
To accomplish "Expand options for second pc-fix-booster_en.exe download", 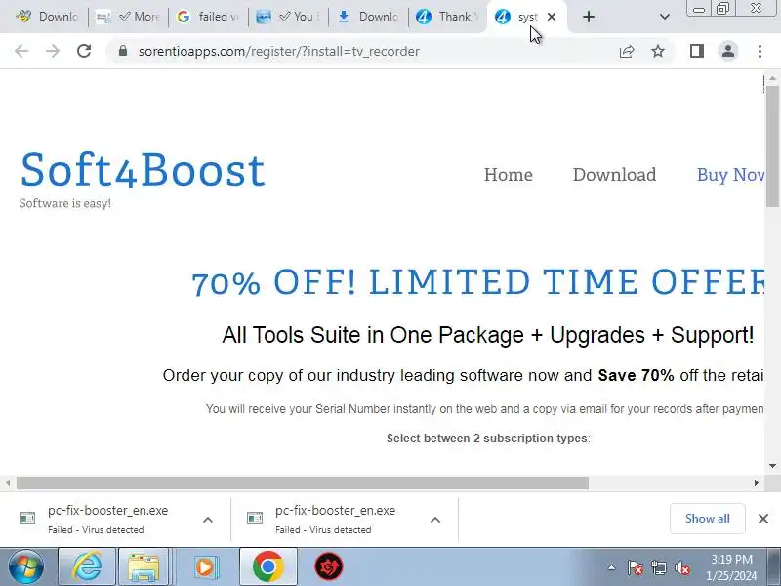I will (x=434, y=520).
